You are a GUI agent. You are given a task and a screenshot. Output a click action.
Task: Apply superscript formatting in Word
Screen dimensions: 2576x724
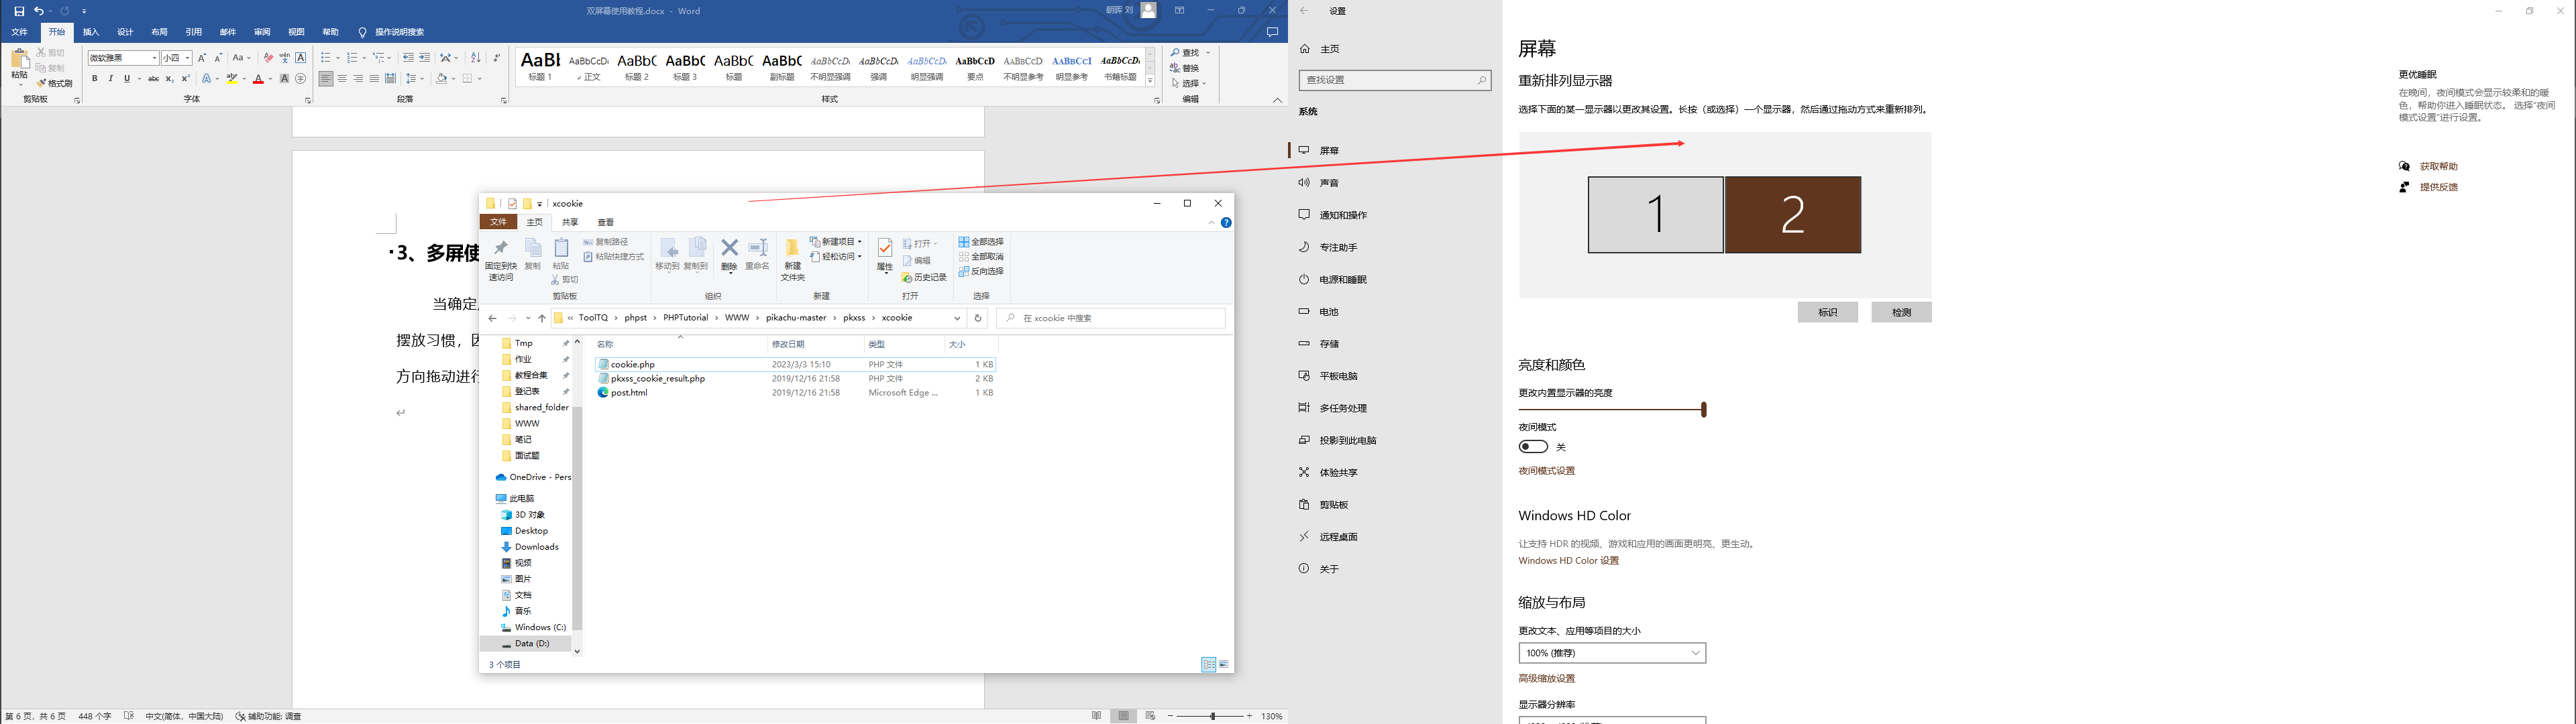pos(185,78)
